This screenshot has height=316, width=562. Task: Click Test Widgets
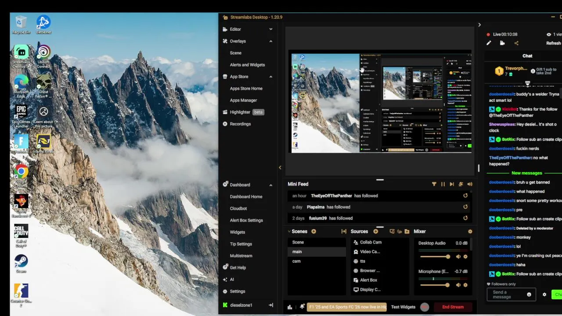point(403,307)
